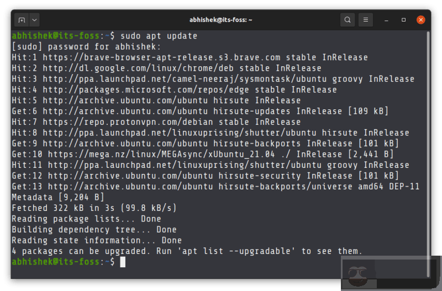Open the terminal search tool
This screenshot has height=291, width=442.
click(x=348, y=20)
